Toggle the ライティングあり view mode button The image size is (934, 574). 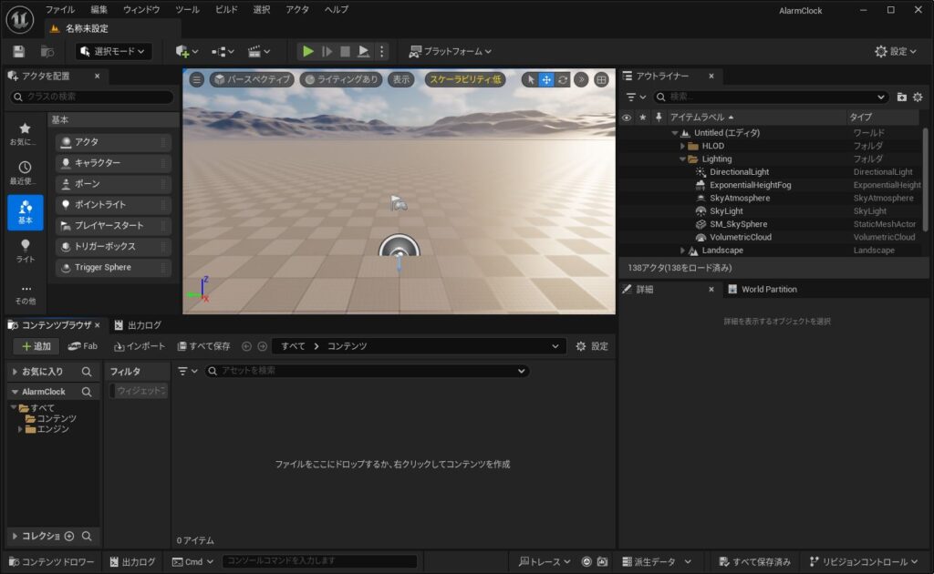click(x=342, y=80)
